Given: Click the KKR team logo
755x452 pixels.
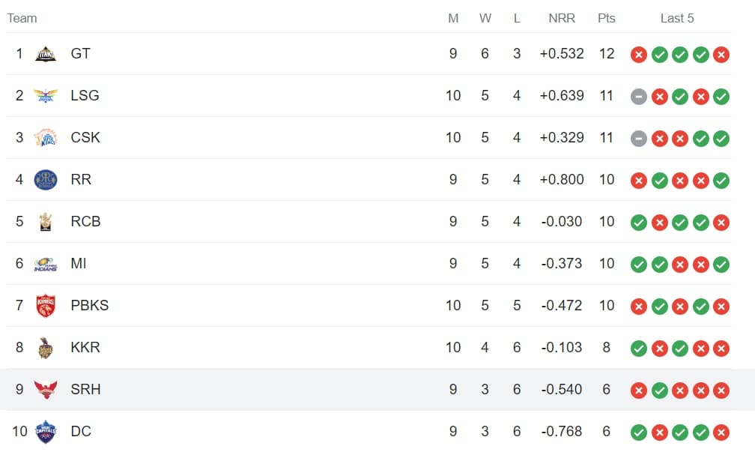Looking at the screenshot, I should tap(46, 348).
